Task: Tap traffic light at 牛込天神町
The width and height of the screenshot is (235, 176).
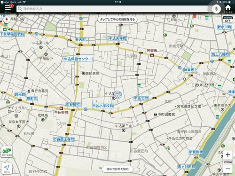Action: click(x=117, y=44)
